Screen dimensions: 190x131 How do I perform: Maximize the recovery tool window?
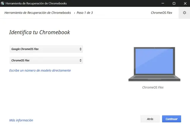tap(174, 3)
